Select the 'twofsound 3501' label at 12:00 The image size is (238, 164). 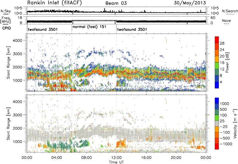pos(132,29)
